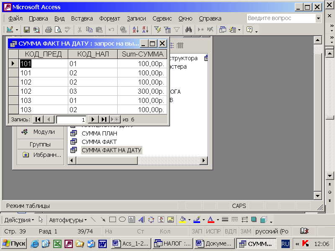Go to first record button
Screen dimensions: 335x251
pyautogui.click(x=38, y=120)
